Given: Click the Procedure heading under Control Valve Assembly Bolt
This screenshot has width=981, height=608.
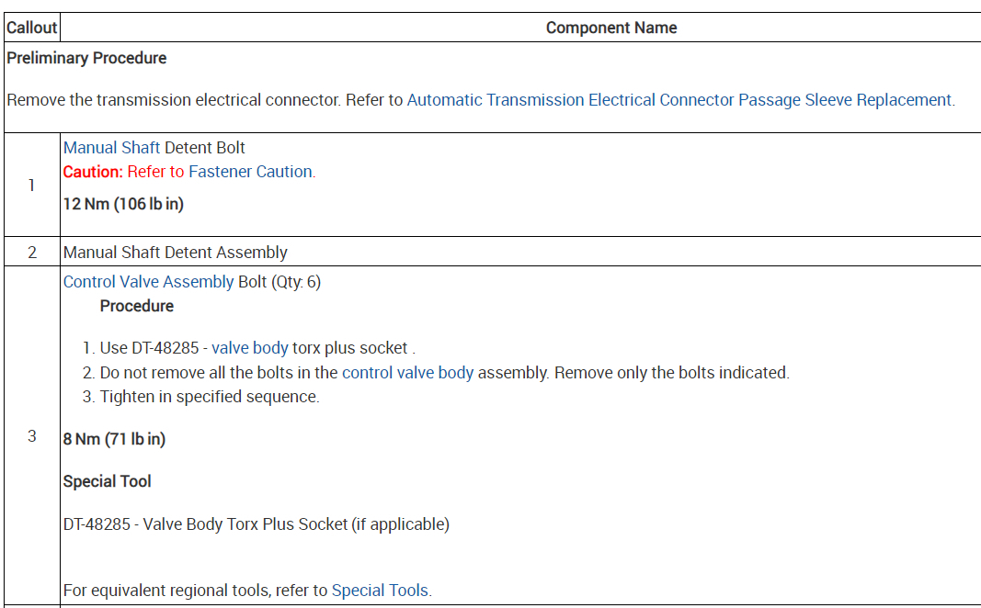Looking at the screenshot, I should tap(136, 306).
